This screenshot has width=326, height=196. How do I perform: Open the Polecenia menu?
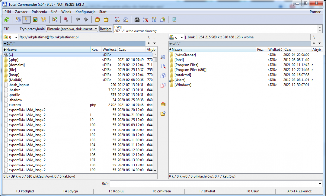(x=39, y=12)
